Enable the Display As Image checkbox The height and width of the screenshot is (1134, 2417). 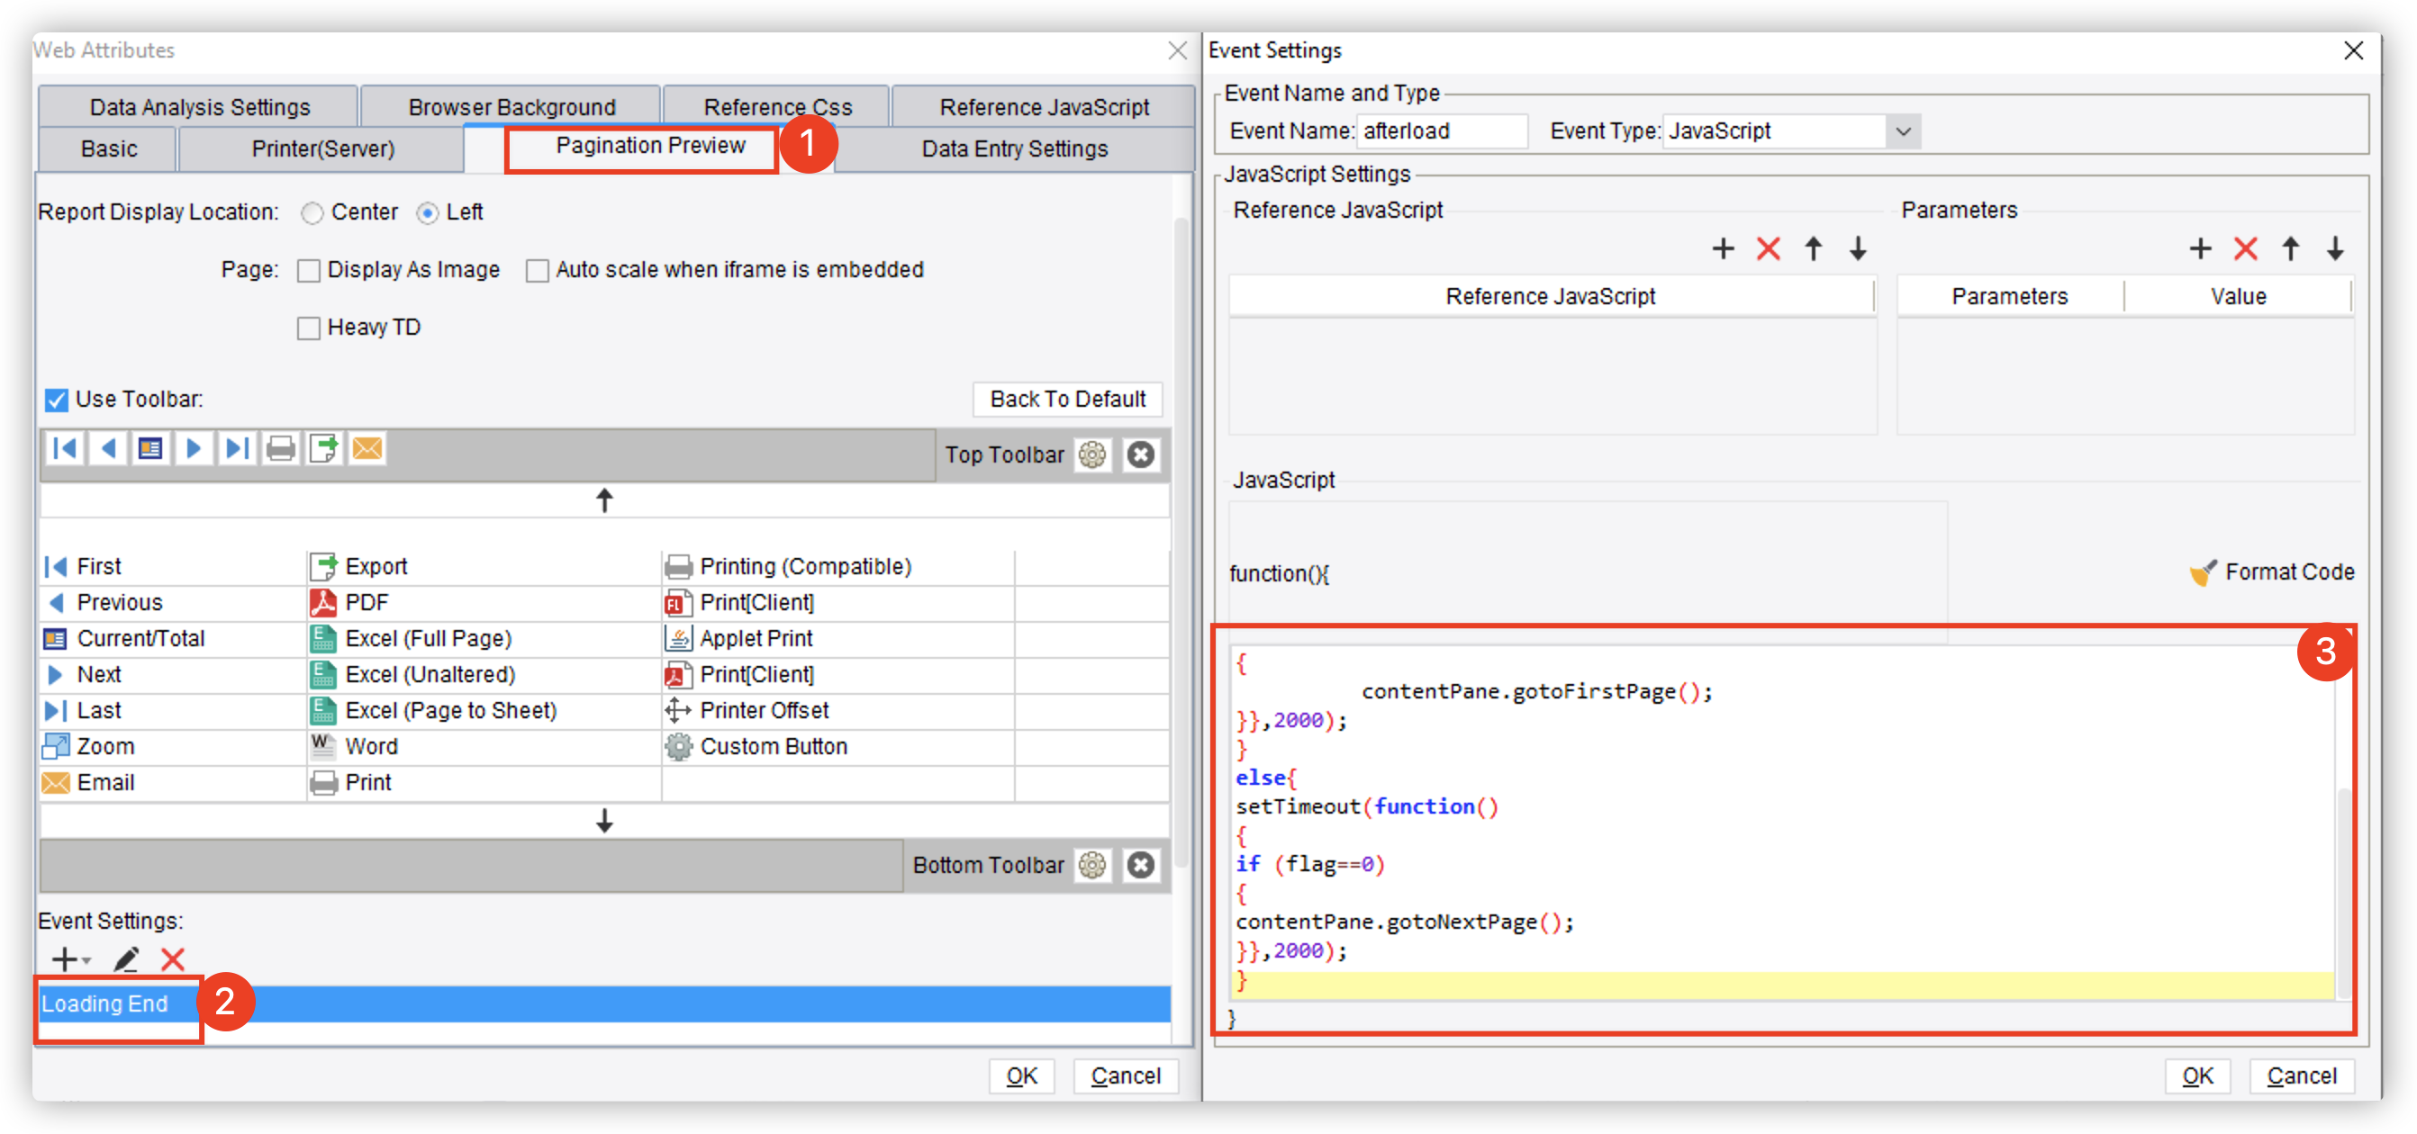coord(309,270)
